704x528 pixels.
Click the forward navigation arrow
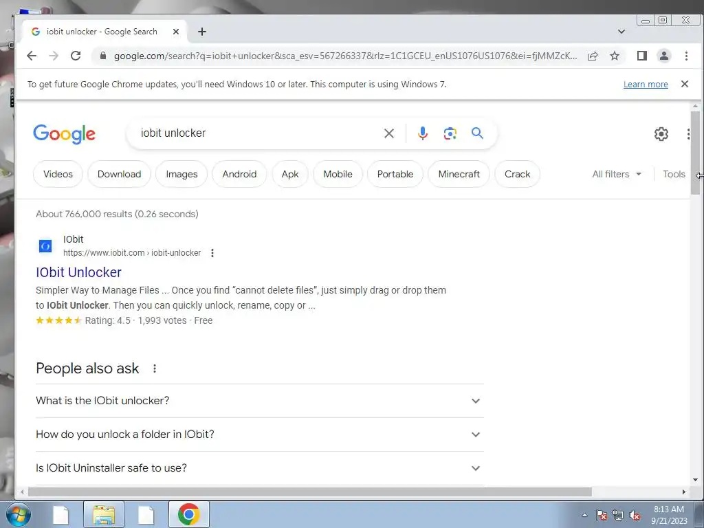pos(54,56)
